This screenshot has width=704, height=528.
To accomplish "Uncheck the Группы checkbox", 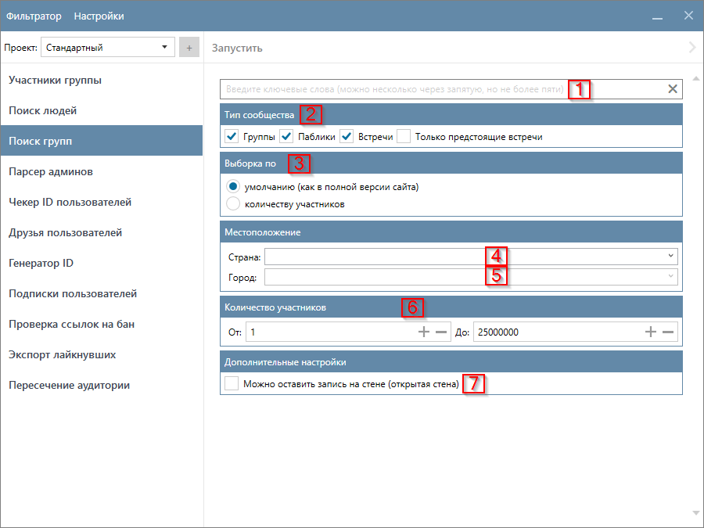I will pos(232,137).
